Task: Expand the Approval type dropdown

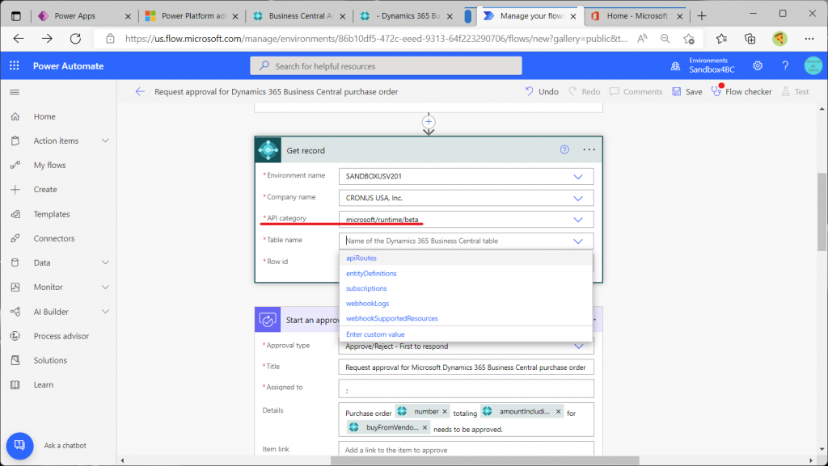Action: pyautogui.click(x=579, y=346)
